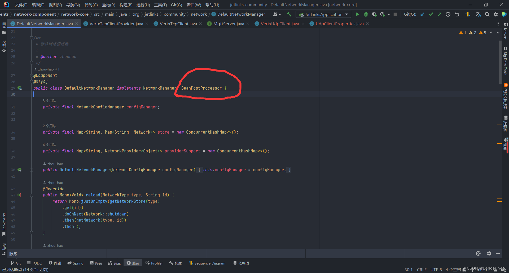Click the editor vertical scrollbar thumb

tap(500, 62)
